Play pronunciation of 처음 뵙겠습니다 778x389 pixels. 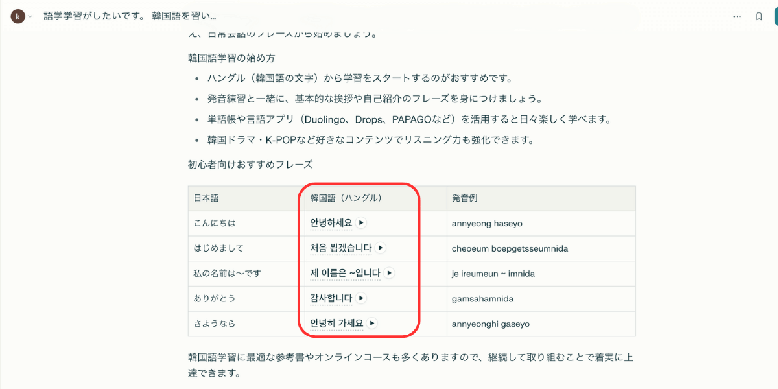tap(381, 248)
